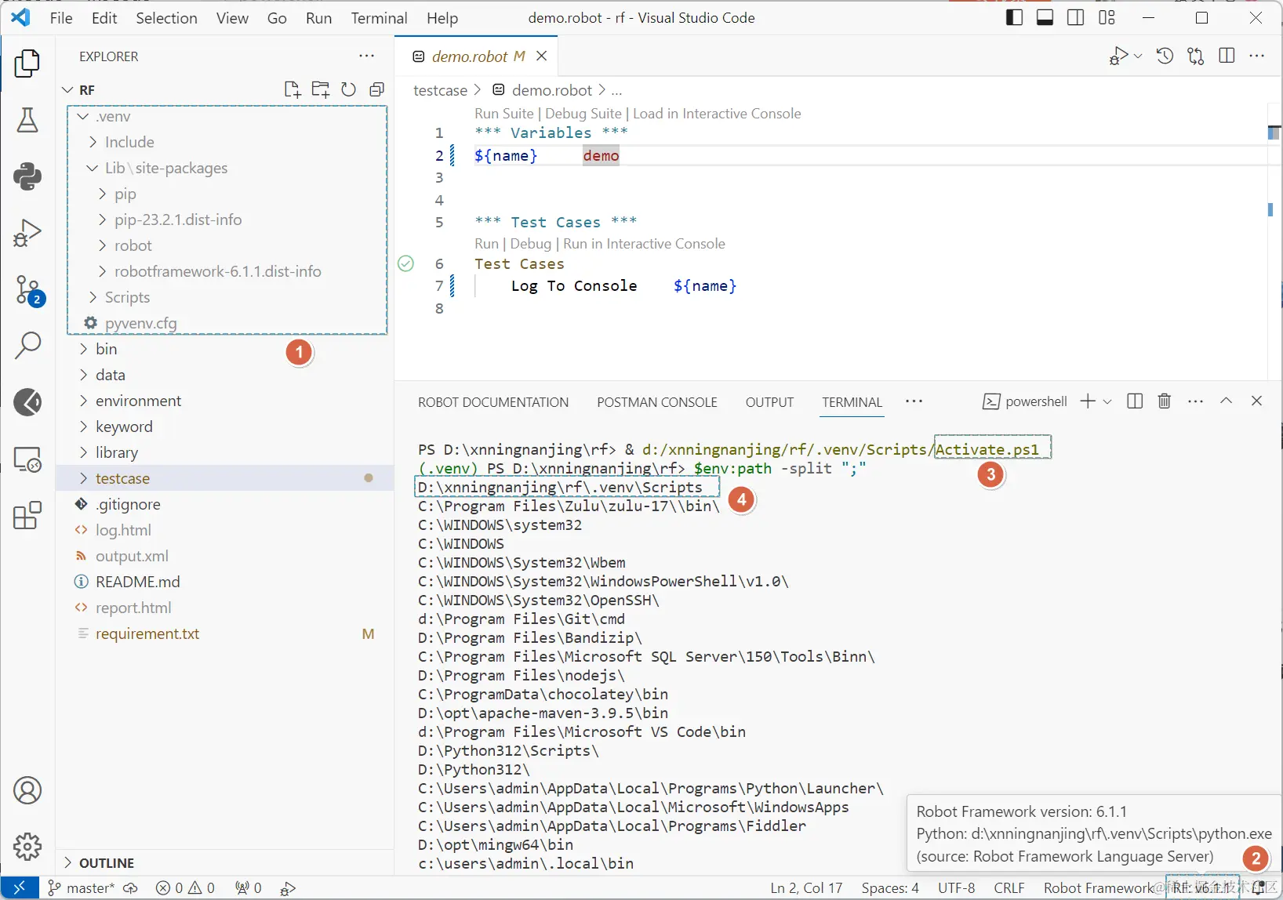
Task: Collapse all folders in explorer
Action: click(377, 89)
